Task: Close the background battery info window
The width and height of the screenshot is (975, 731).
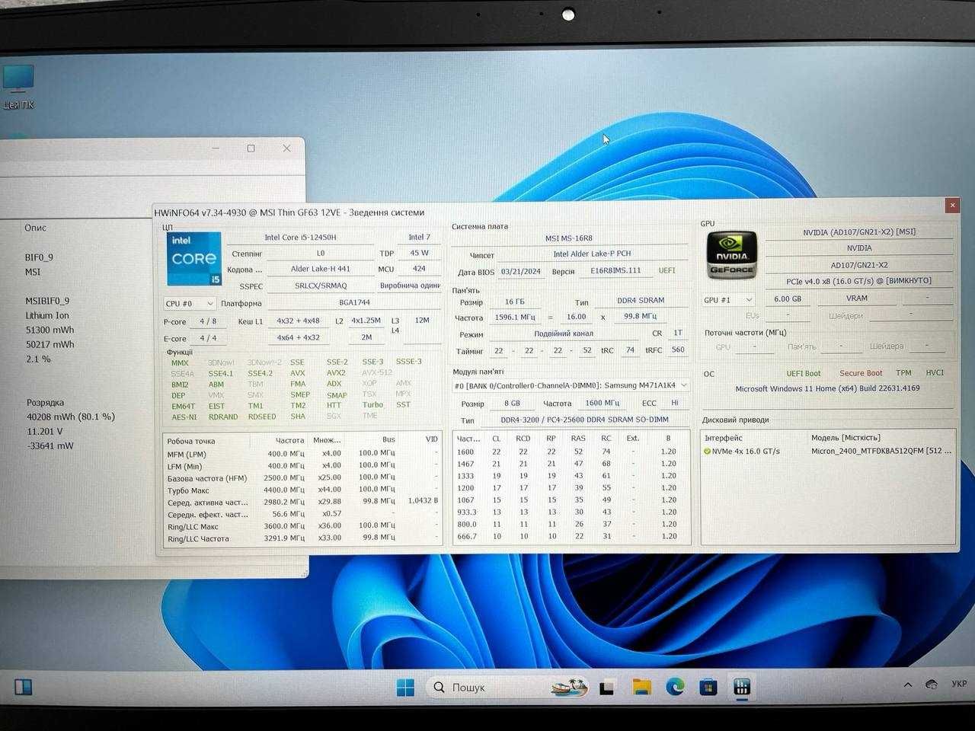Action: click(x=287, y=148)
